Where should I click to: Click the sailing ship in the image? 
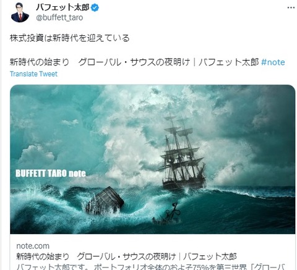[x=181, y=153]
